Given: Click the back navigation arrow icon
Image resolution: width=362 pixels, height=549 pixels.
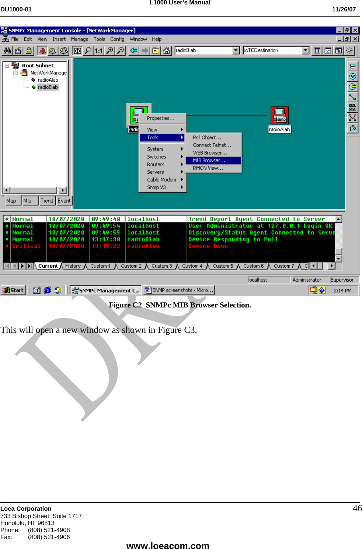Looking at the screenshot, I should (x=134, y=50).
